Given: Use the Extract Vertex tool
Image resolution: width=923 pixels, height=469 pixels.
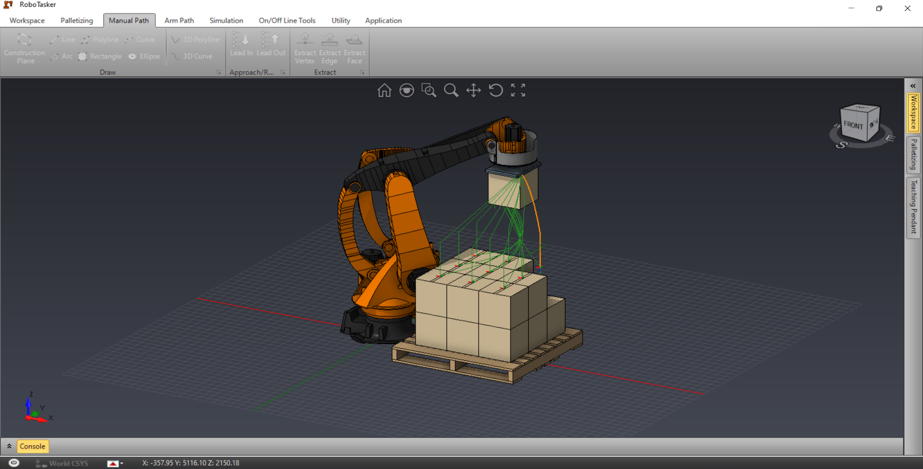Looking at the screenshot, I should [305, 48].
